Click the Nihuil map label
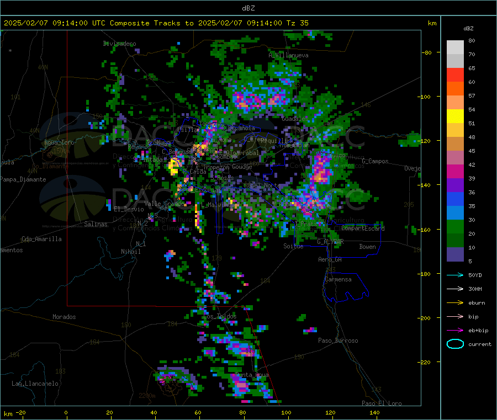Image resolution: width=497 pixels, height=420 pixels. 130,252
